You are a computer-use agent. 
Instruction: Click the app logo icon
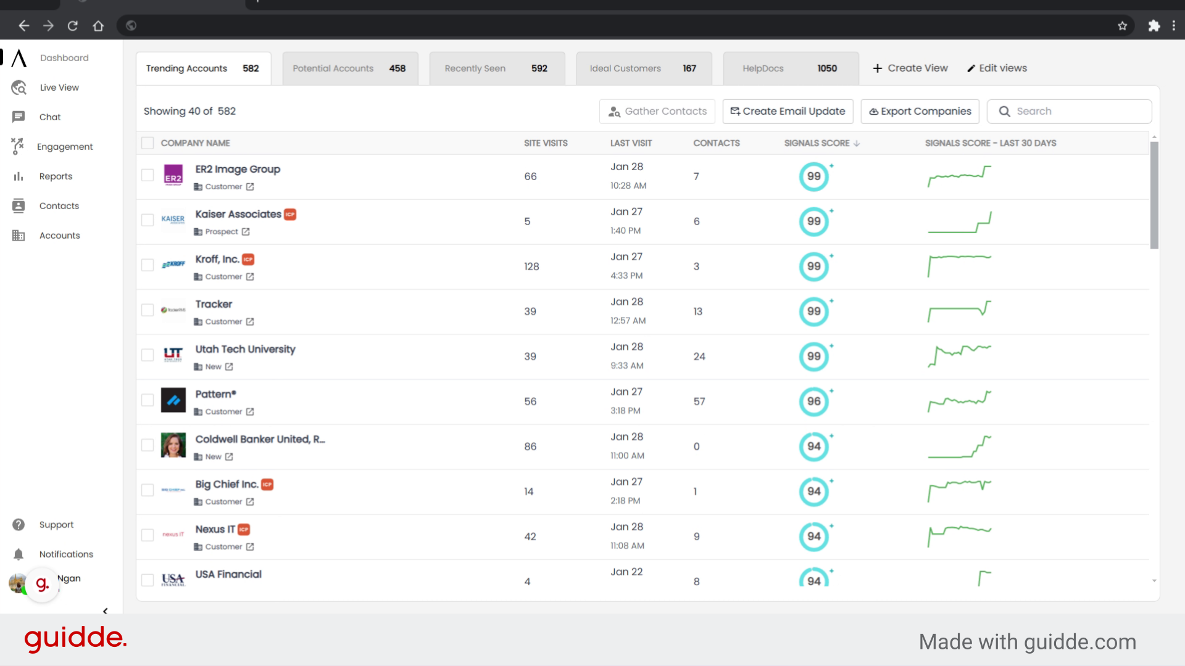tap(19, 58)
